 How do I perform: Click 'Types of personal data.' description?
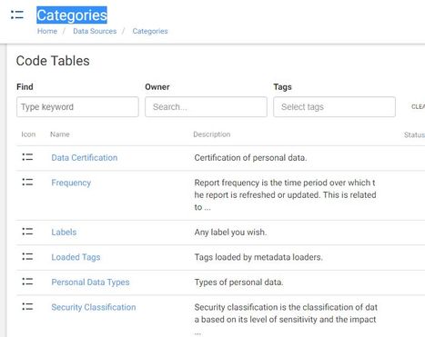coord(238,282)
